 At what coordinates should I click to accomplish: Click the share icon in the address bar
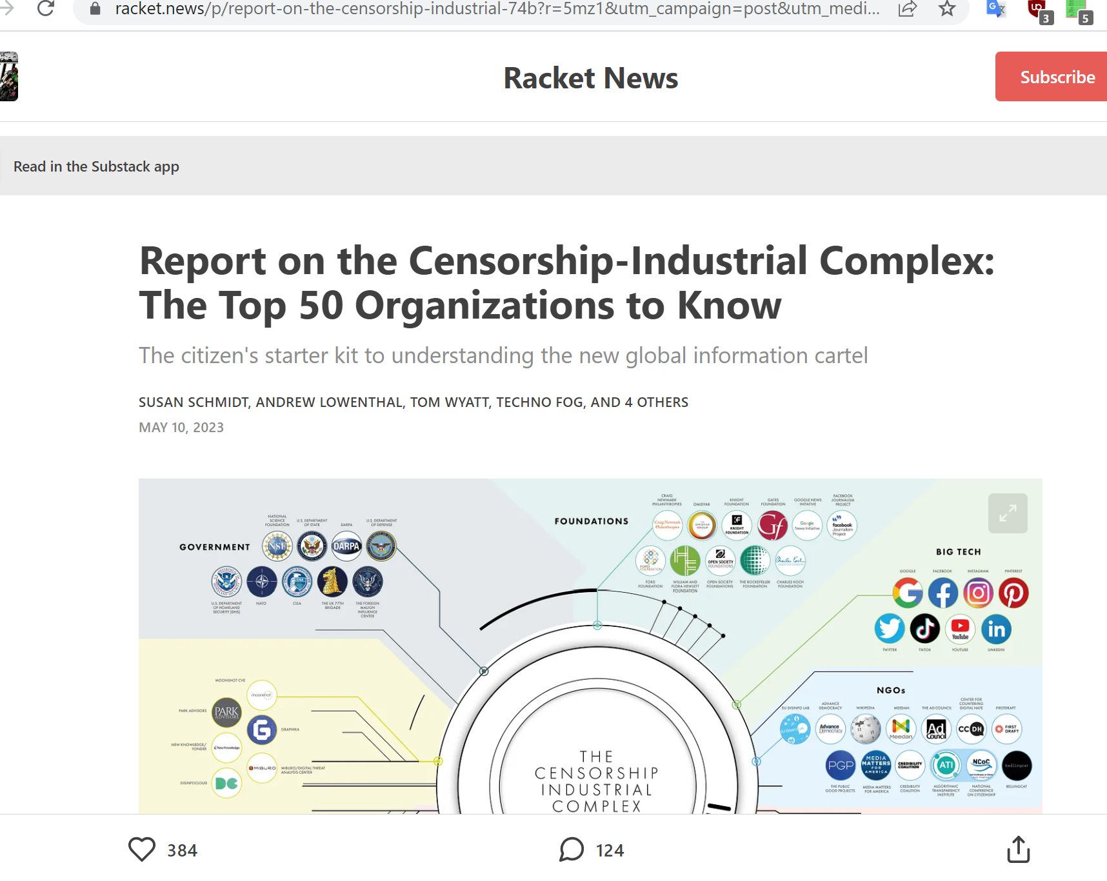[907, 8]
